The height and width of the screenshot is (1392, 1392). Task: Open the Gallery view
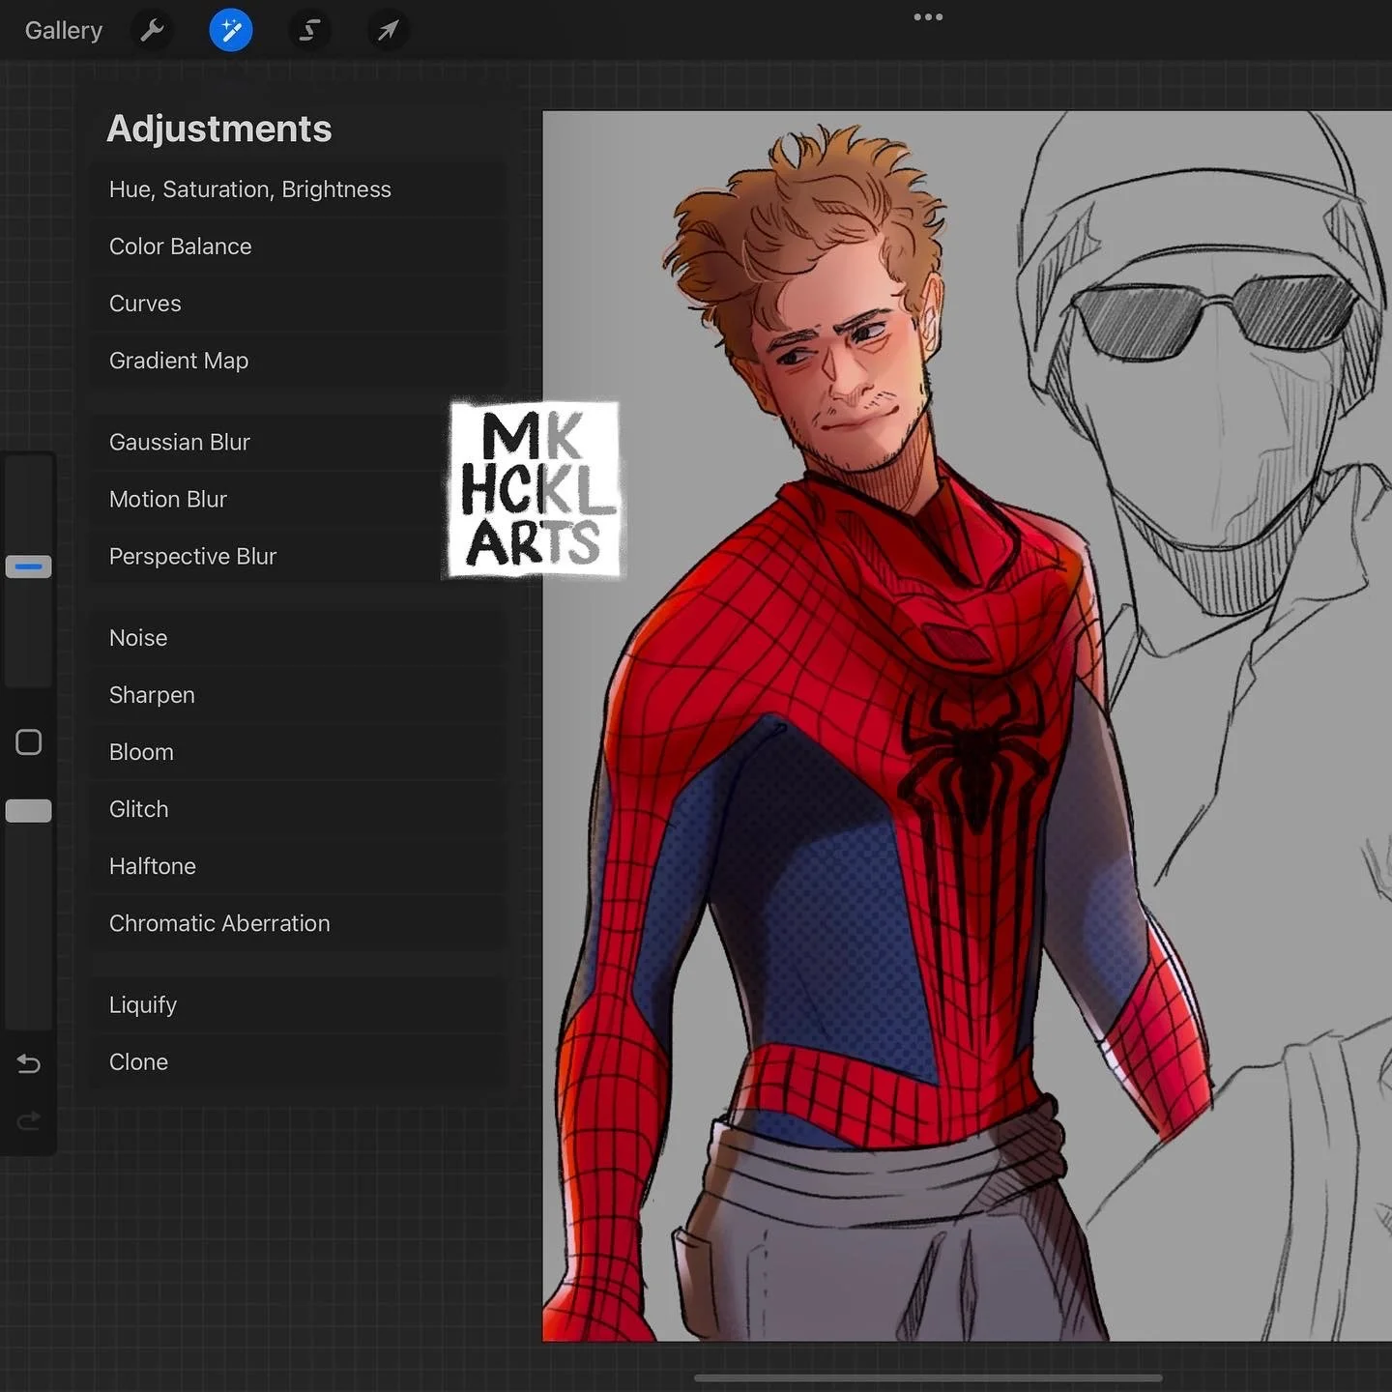pos(63,30)
